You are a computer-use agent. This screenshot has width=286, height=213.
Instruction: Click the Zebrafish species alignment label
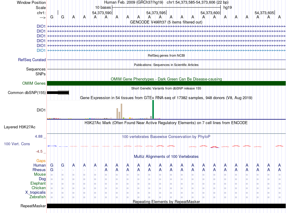coord(38,197)
